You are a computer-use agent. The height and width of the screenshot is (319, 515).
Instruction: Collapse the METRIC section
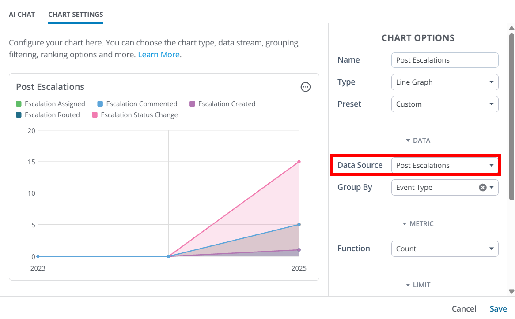418,224
